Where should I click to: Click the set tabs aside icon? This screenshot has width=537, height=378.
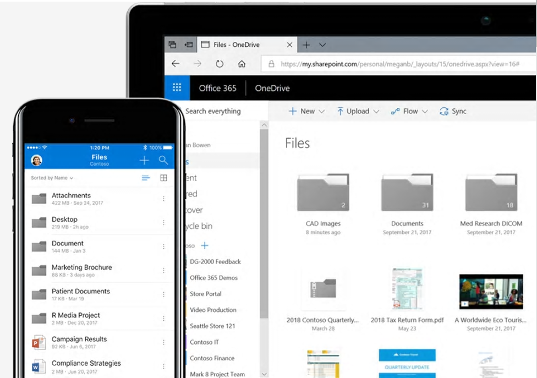point(189,45)
